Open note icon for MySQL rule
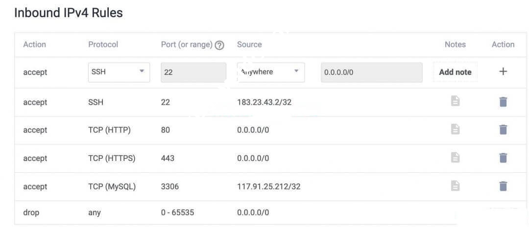 click(x=455, y=186)
